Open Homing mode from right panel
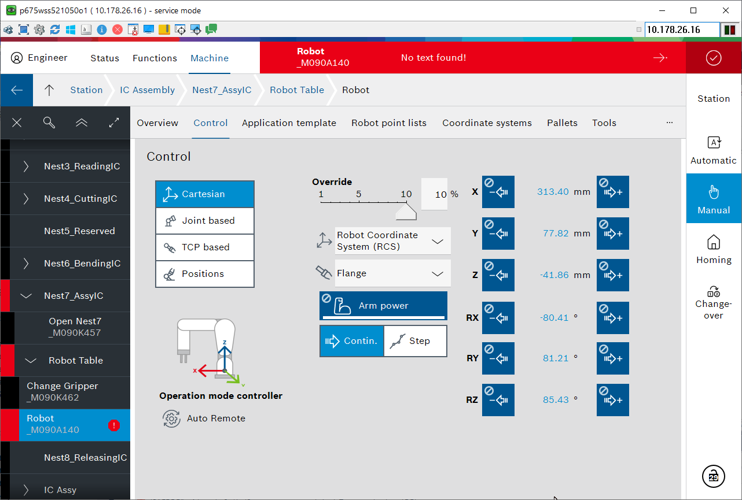The height and width of the screenshot is (500, 742). 713,250
